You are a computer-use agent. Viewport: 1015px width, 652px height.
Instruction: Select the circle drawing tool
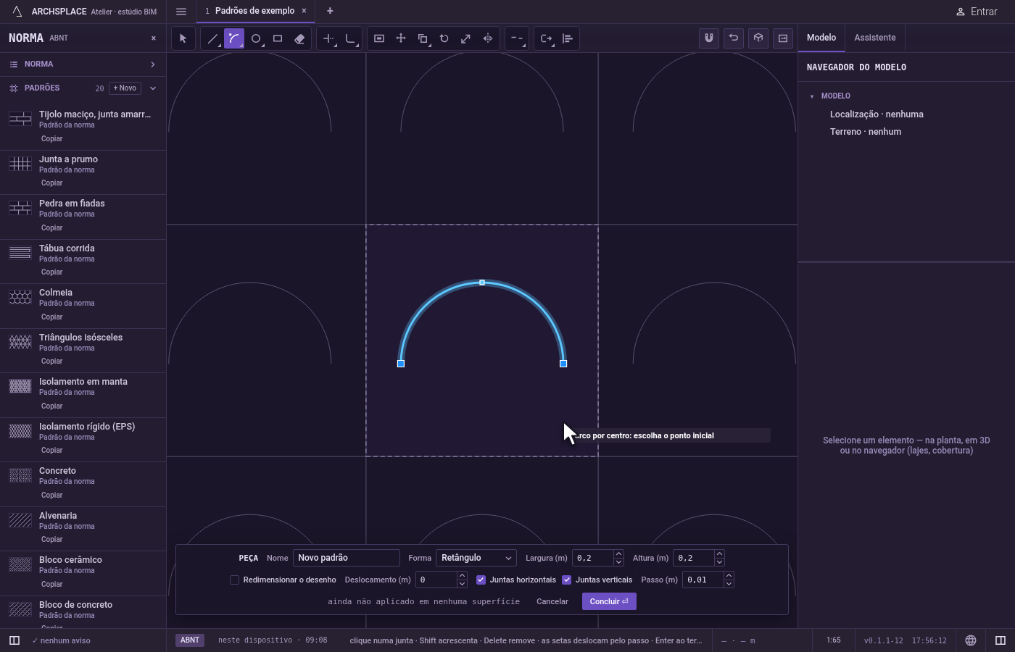[256, 38]
